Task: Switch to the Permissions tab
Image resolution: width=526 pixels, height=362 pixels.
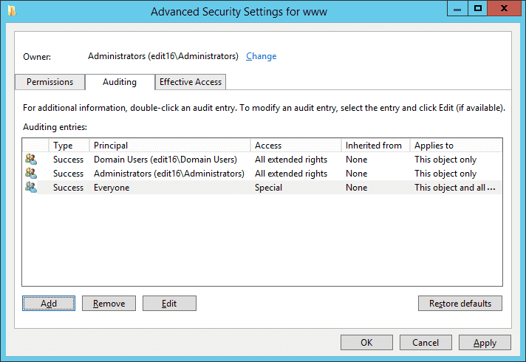Action: [x=50, y=82]
